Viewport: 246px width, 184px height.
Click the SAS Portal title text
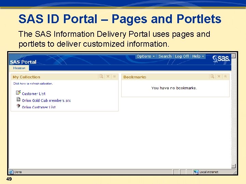click(x=23, y=62)
